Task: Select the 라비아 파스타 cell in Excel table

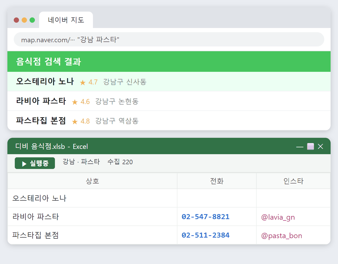Action: pos(92,216)
